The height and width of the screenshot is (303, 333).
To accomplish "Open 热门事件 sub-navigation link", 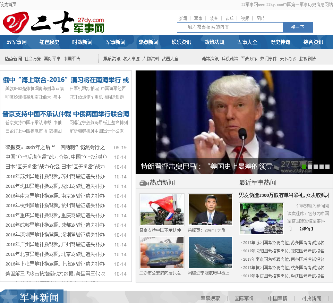I will pyautogui.click(x=268, y=59).
